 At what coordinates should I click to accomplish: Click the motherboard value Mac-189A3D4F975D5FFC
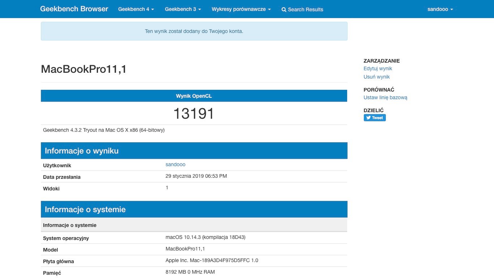[212, 260]
